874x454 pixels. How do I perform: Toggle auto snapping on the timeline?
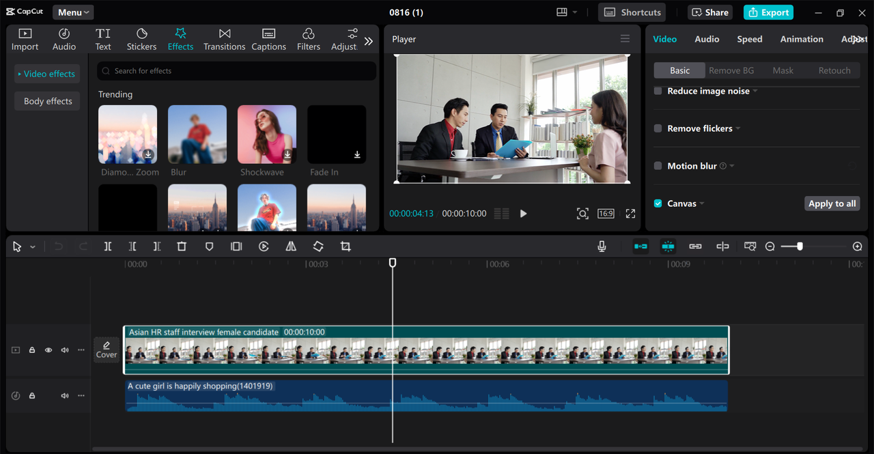coord(668,246)
